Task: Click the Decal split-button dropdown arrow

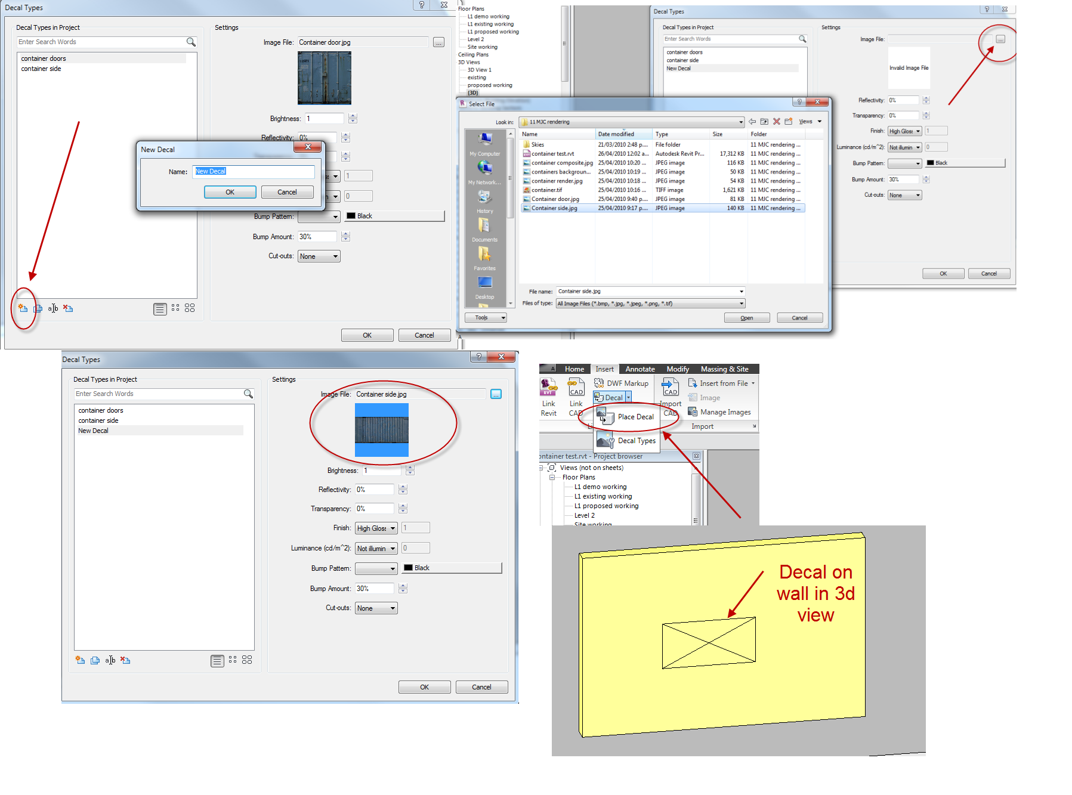Action: [628, 398]
